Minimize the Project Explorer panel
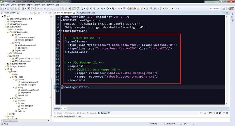This screenshot has width=235, height=126. pos(47,13)
